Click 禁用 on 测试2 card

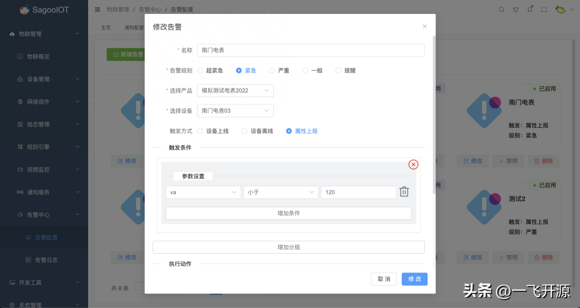click(509, 258)
